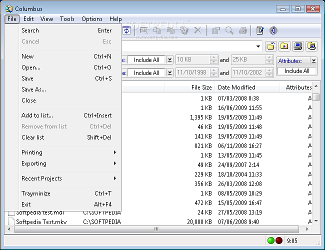Screen dimensions: 325x250
Task: Click the horizontal scrollbar thumb
Action: [156, 229]
